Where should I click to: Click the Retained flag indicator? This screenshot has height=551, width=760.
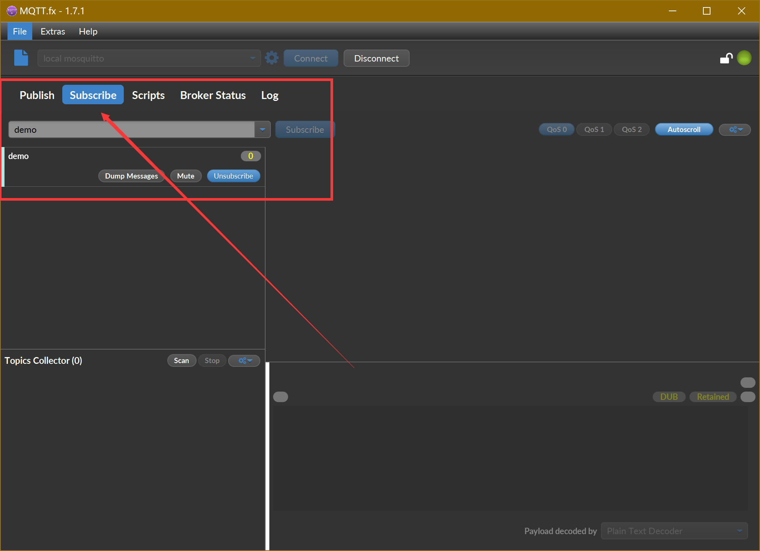click(713, 397)
